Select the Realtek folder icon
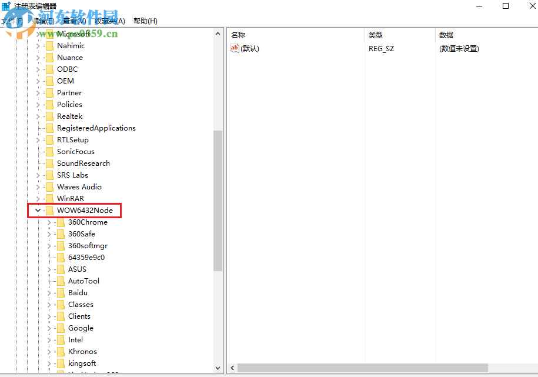This screenshot has width=538, height=377. pos(49,116)
